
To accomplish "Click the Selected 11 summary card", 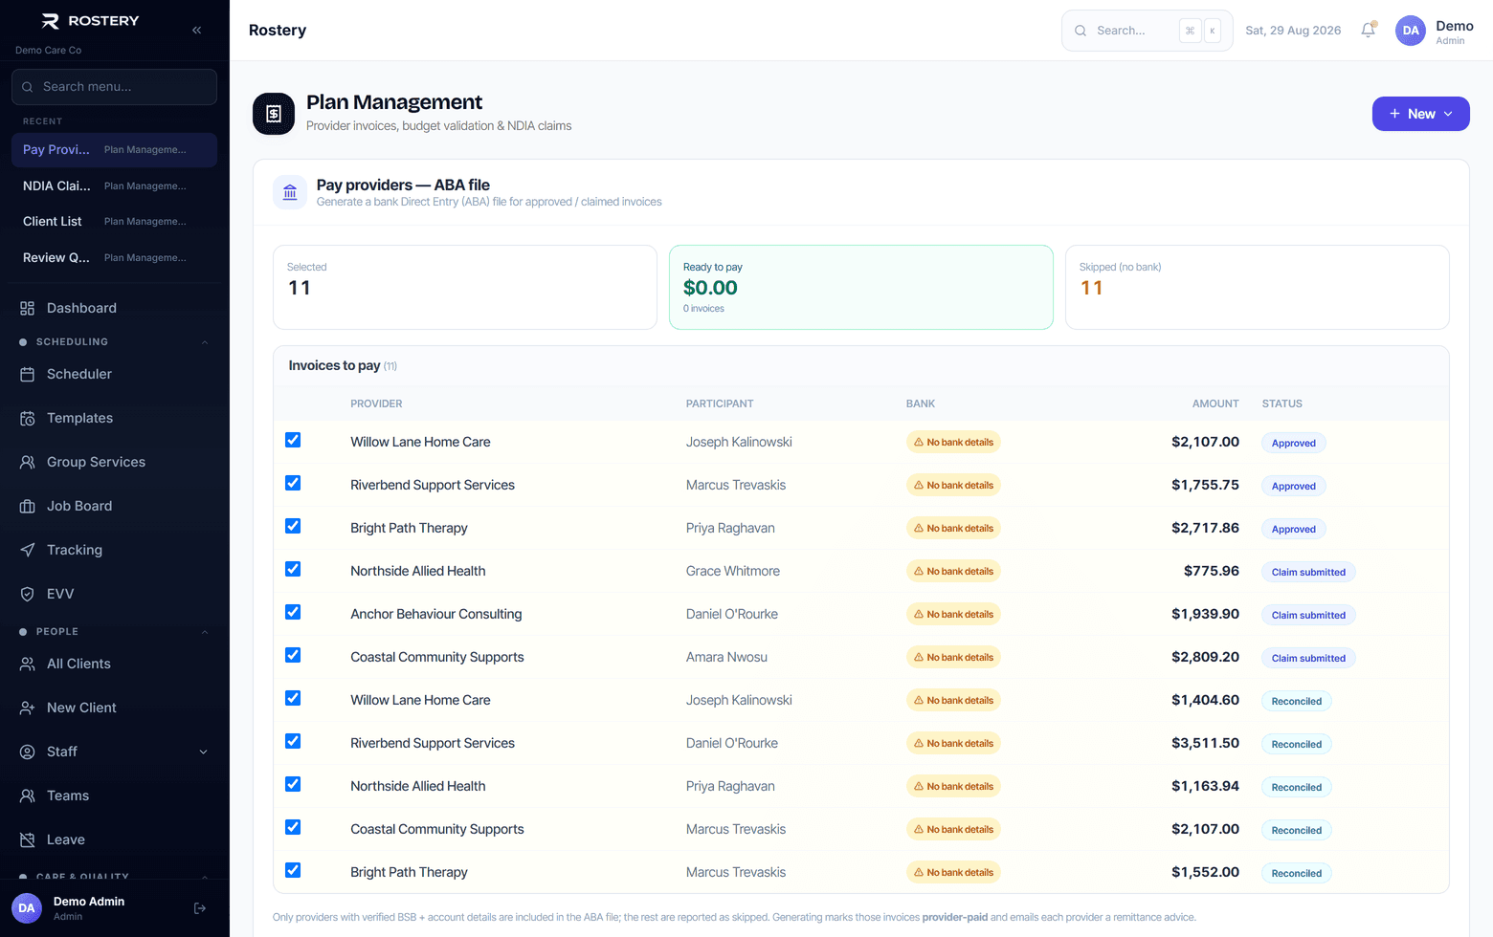I will (x=465, y=288).
